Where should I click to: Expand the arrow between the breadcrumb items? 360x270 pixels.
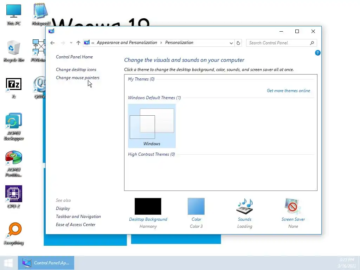(161, 43)
